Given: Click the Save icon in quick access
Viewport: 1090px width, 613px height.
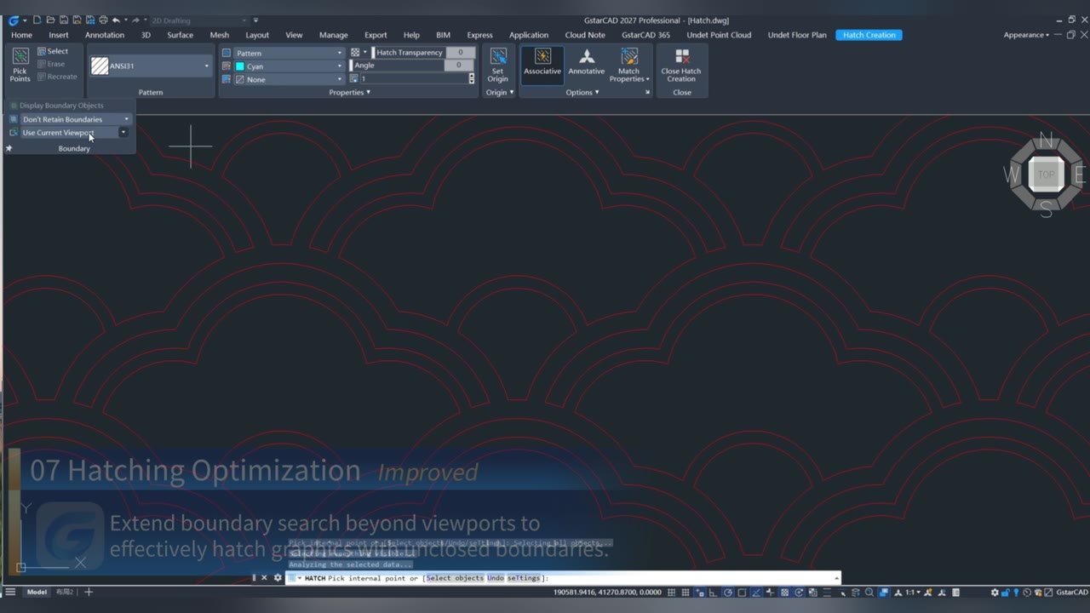Looking at the screenshot, I should pyautogui.click(x=64, y=20).
